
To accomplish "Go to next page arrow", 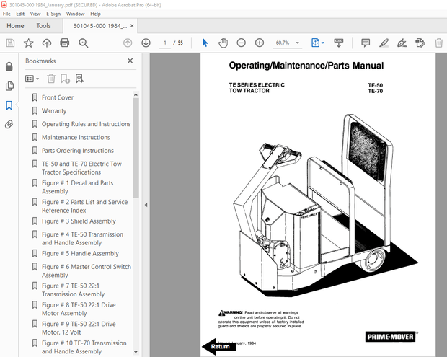I will (146, 43).
